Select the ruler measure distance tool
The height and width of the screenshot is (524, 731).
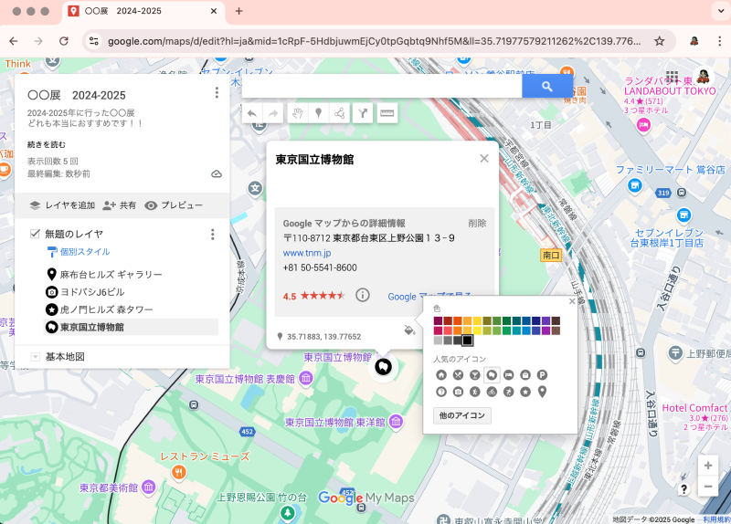coord(387,113)
